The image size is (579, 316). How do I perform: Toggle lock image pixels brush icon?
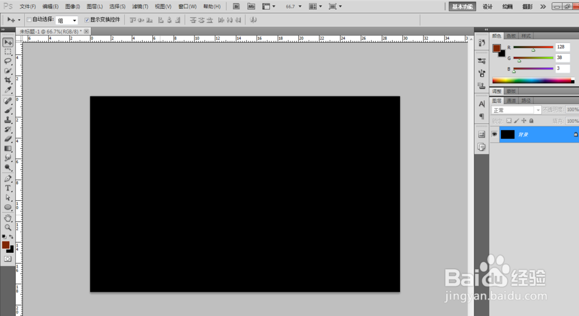(x=516, y=121)
